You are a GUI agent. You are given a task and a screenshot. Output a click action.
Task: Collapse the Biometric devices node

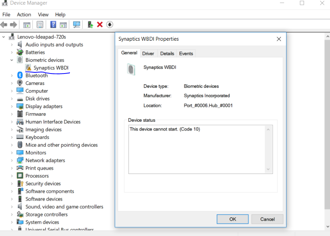(x=12, y=60)
